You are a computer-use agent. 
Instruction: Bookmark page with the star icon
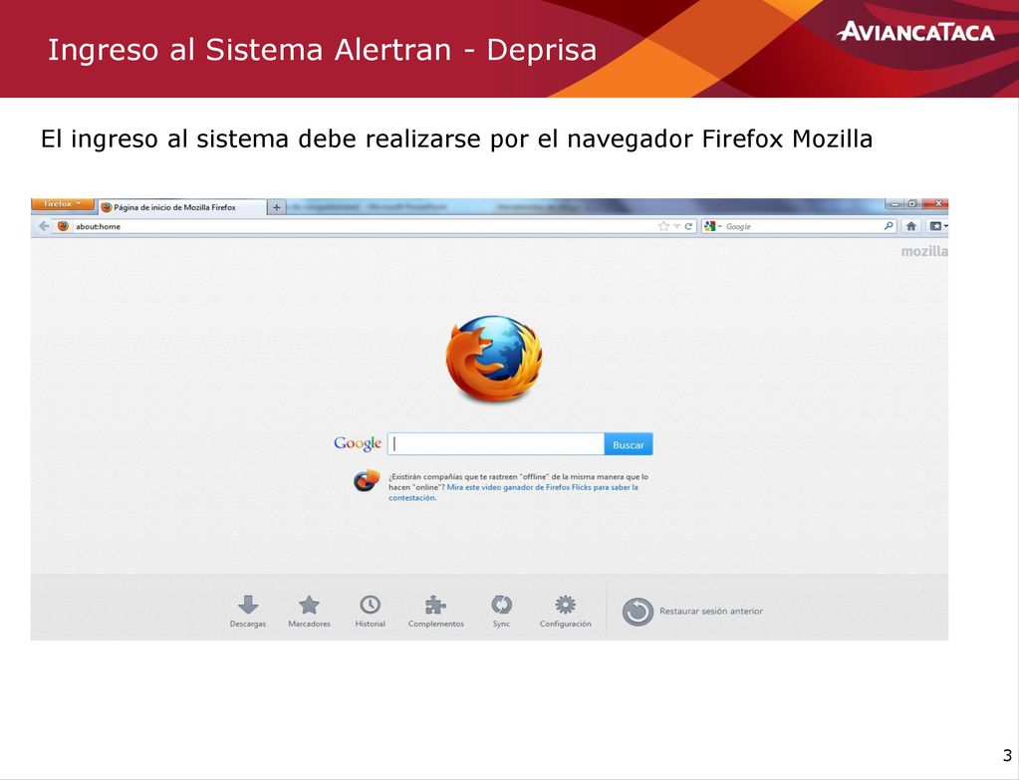point(663,226)
